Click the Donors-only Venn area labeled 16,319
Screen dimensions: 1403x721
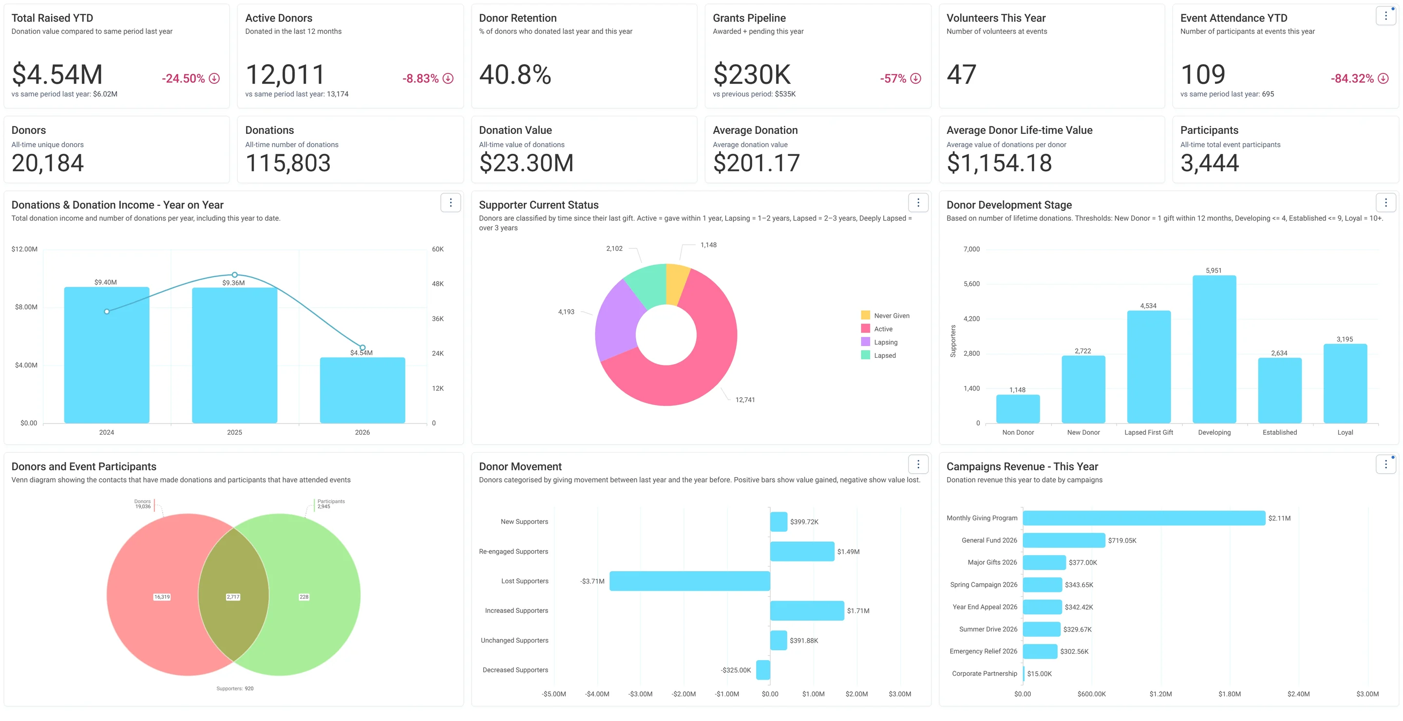point(162,597)
